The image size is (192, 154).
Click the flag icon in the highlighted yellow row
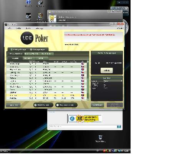[83, 95]
